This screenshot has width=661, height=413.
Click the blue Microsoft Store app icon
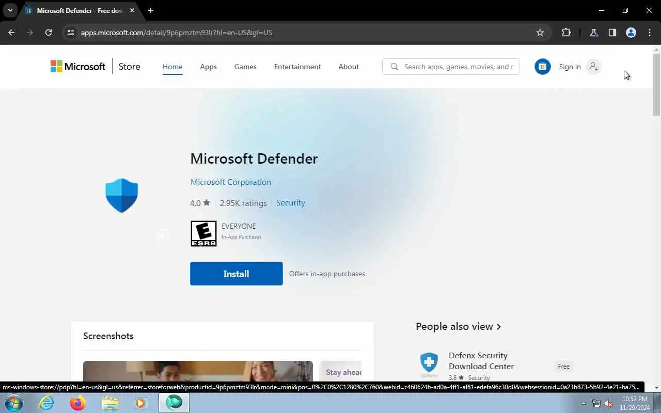[x=543, y=67]
